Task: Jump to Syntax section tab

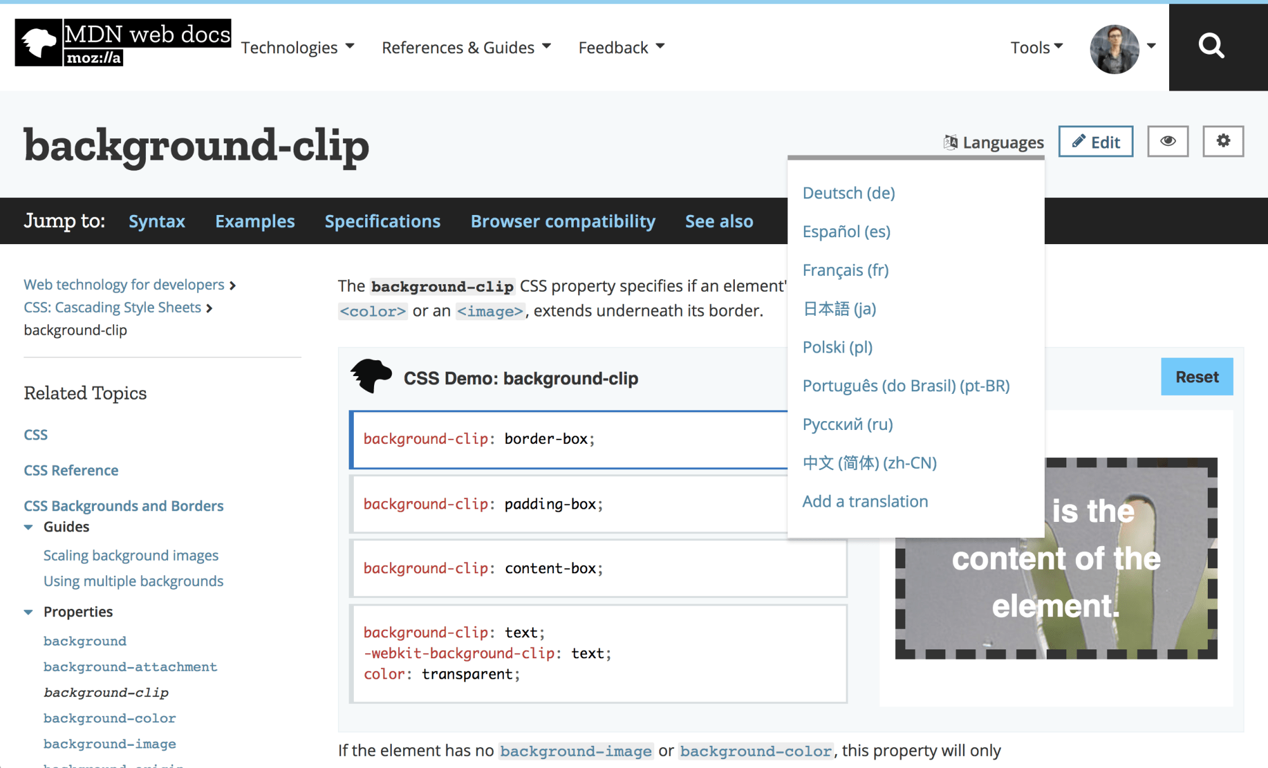Action: pyautogui.click(x=157, y=221)
